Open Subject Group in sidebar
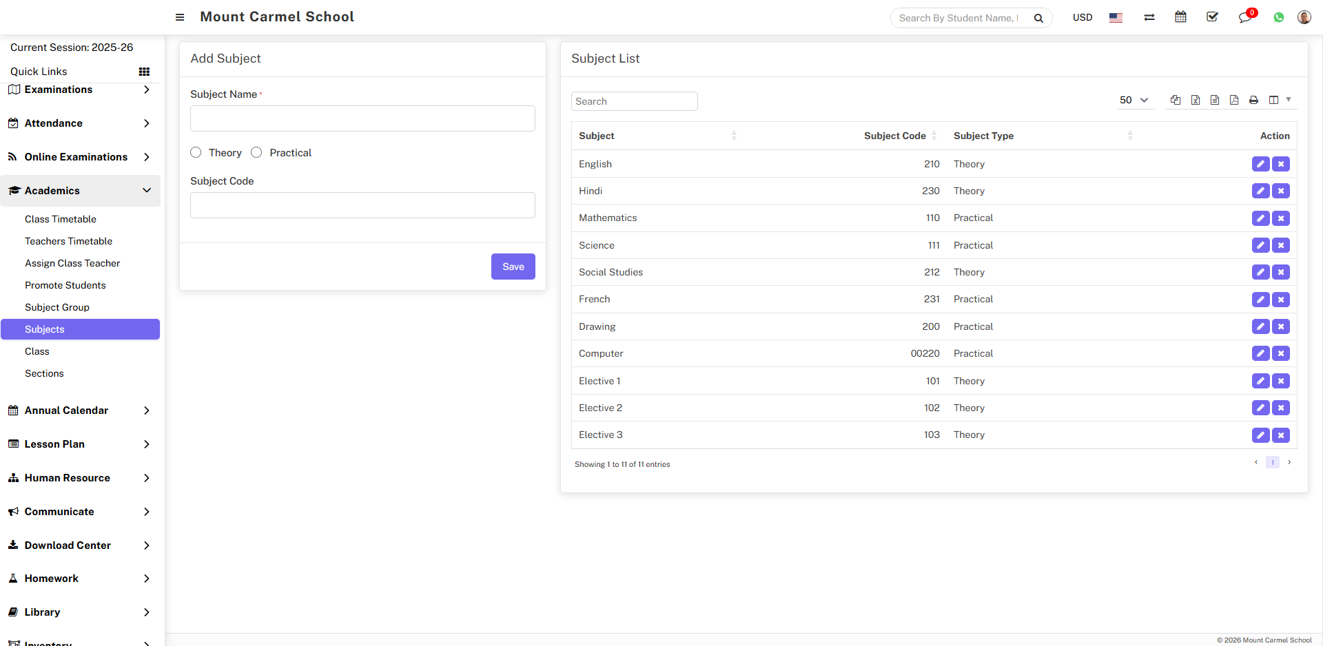 point(57,307)
